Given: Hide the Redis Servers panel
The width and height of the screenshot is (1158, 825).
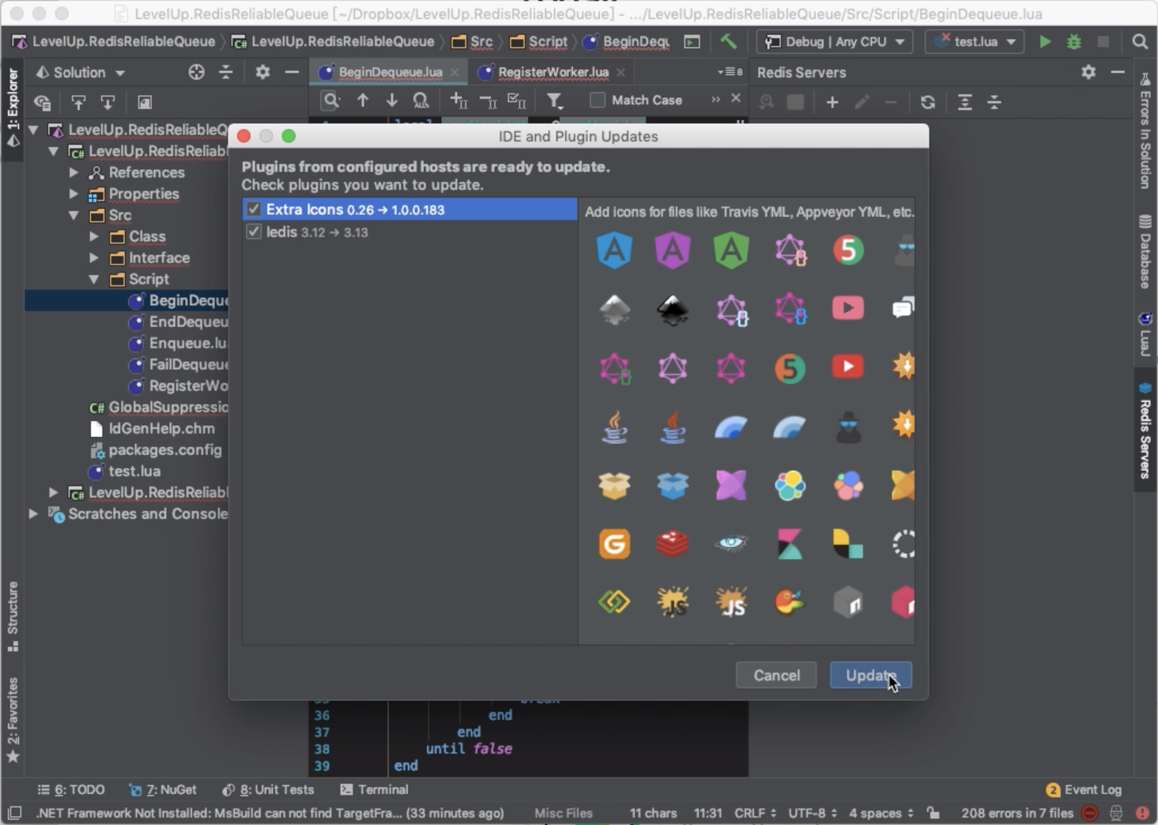Looking at the screenshot, I should tap(1118, 72).
